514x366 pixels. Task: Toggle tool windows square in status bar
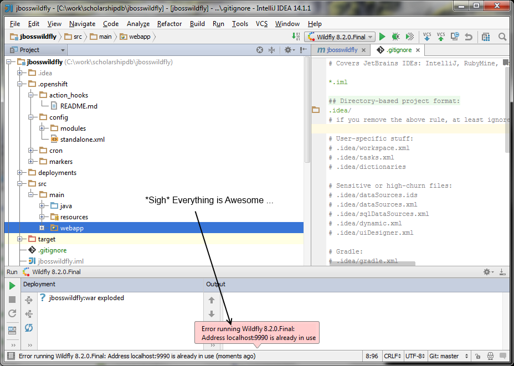coord(11,356)
